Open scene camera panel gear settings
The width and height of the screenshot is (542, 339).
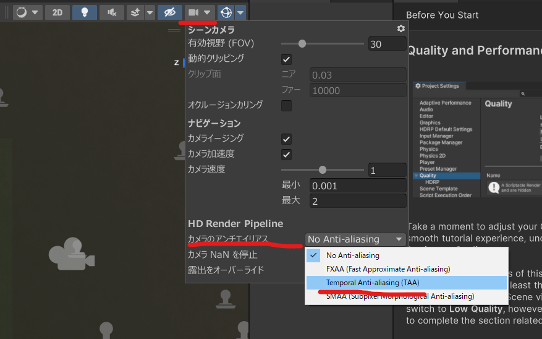(401, 28)
